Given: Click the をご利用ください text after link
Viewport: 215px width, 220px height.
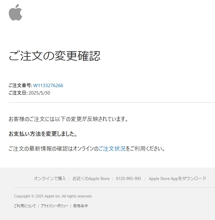Looking at the screenshot, I should pyautogui.click(x=145, y=149).
